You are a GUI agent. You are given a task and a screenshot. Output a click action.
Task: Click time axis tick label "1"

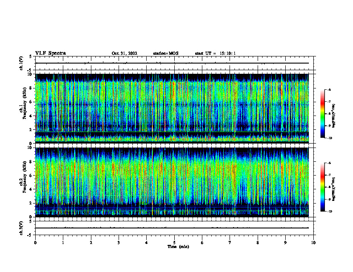pos(63,243)
